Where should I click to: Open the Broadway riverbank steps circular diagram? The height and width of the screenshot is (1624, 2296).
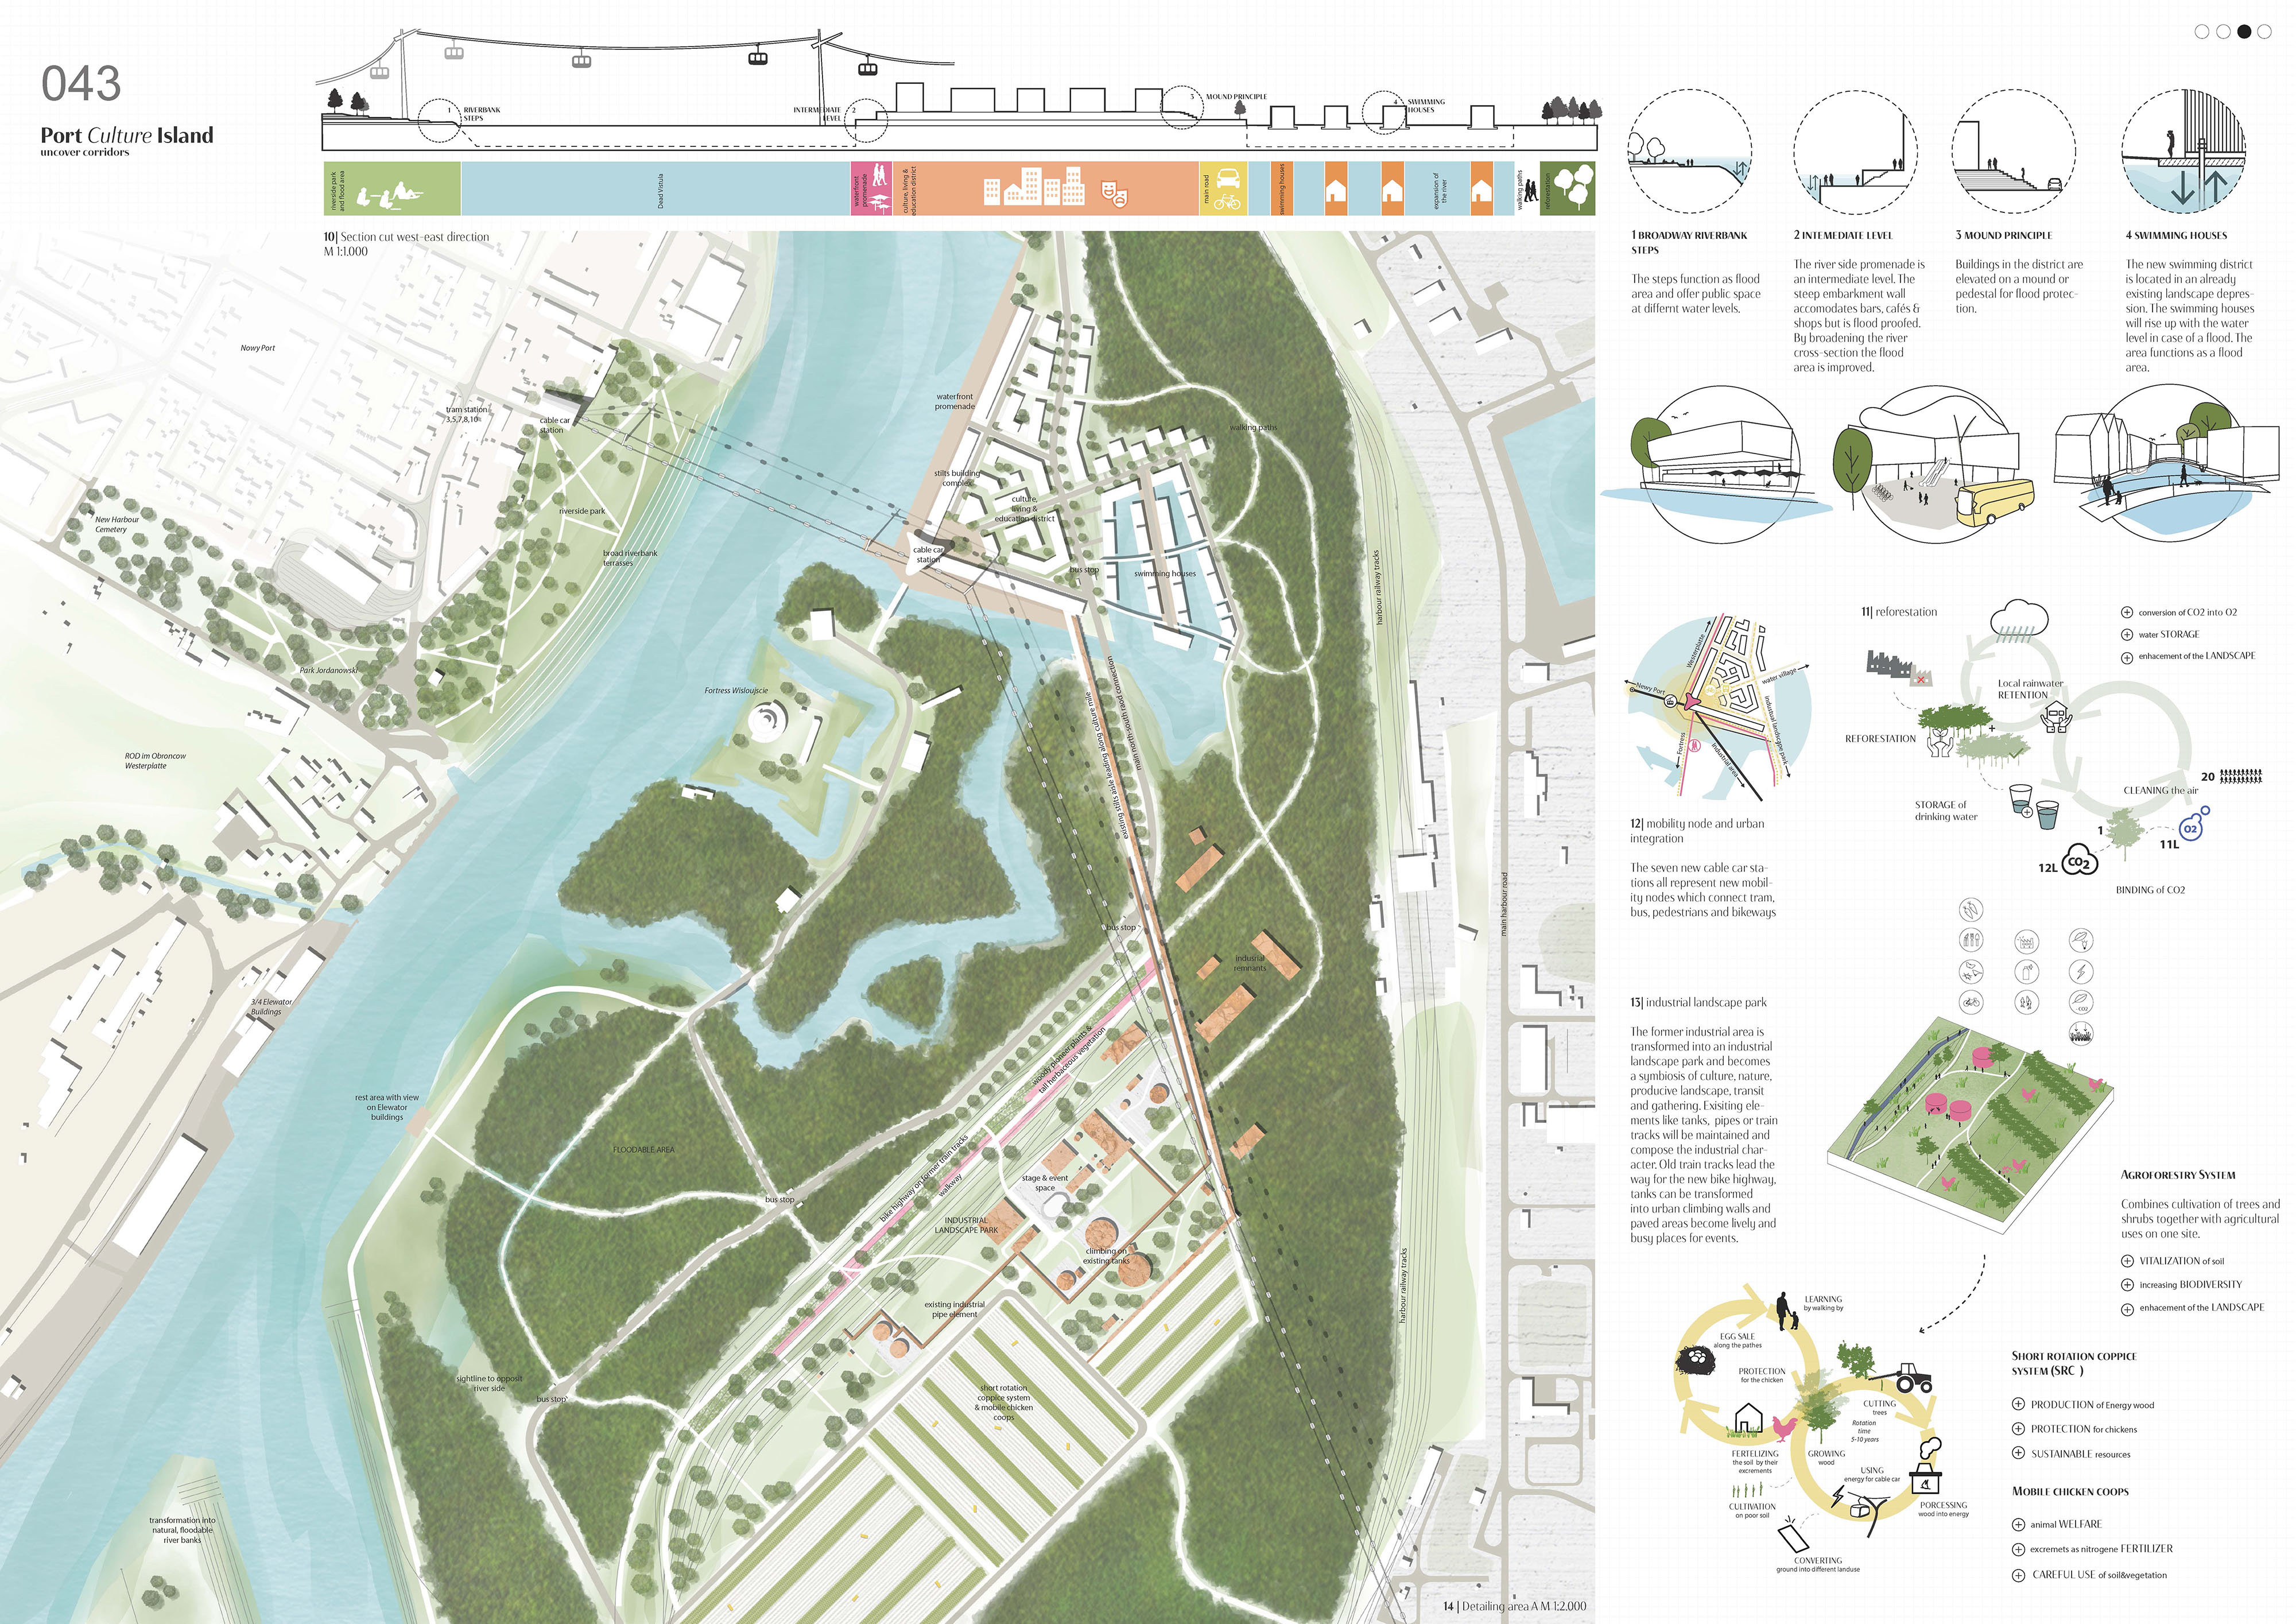pyautogui.click(x=1689, y=151)
